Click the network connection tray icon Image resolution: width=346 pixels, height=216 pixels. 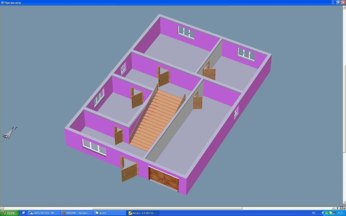pyautogui.click(x=334, y=213)
